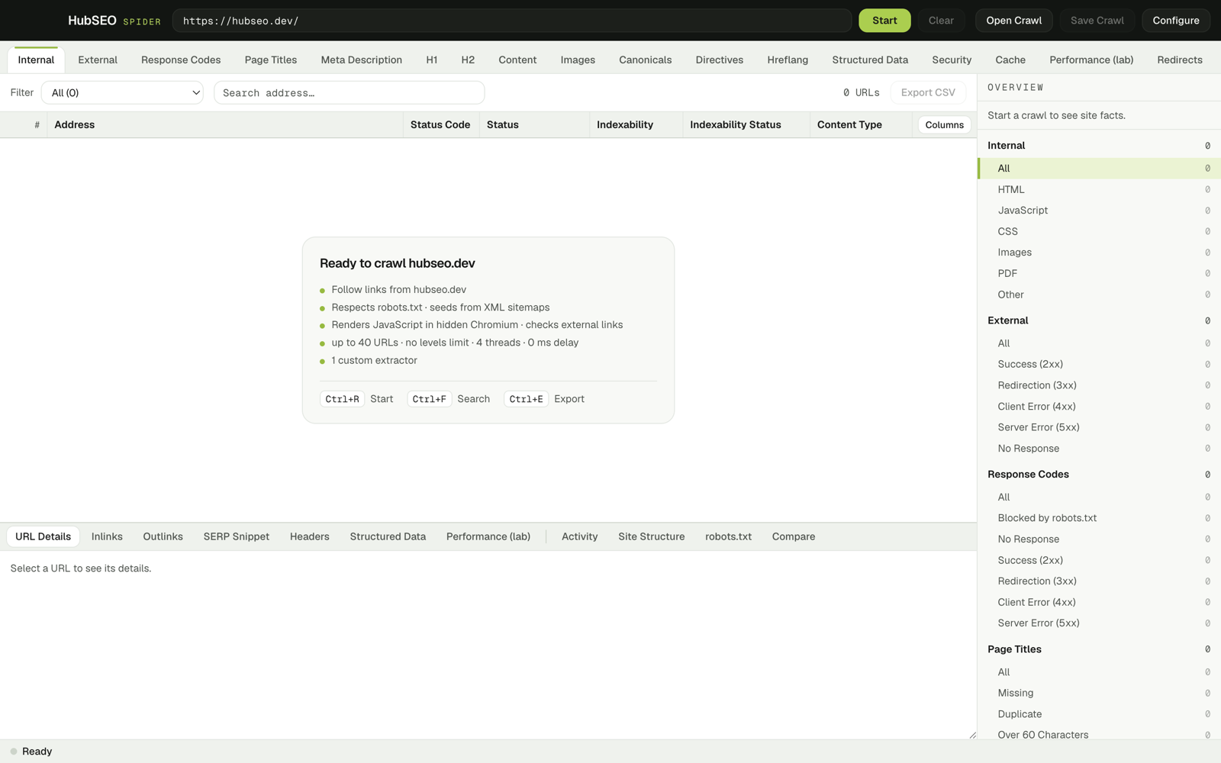The image size is (1221, 763).
Task: Click Open Crawl button
Action: 1013,21
